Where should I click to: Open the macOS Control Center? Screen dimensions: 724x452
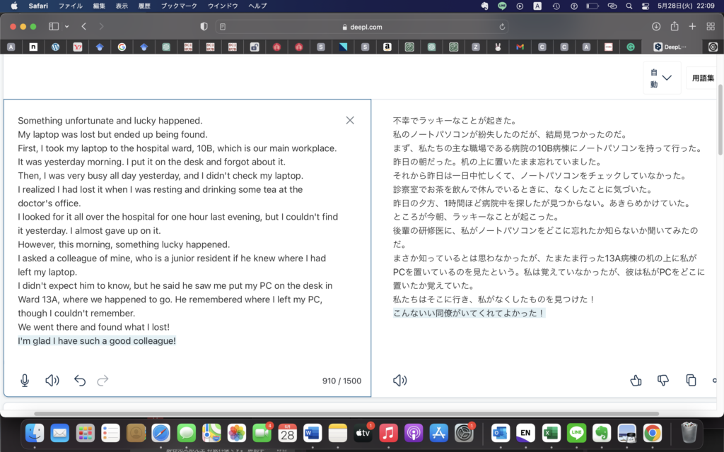645,6
